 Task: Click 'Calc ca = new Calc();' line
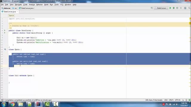coord(27,38)
